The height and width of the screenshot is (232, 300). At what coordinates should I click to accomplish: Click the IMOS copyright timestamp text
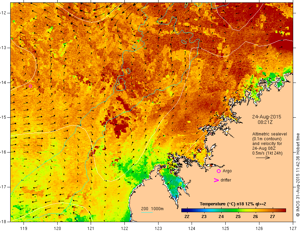coord(298,175)
